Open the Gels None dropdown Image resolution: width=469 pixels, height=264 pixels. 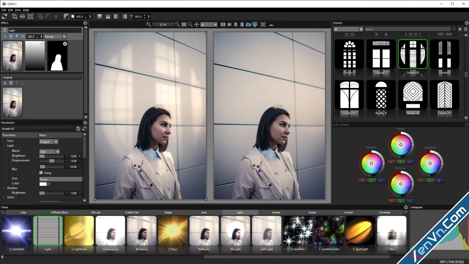tap(61, 179)
